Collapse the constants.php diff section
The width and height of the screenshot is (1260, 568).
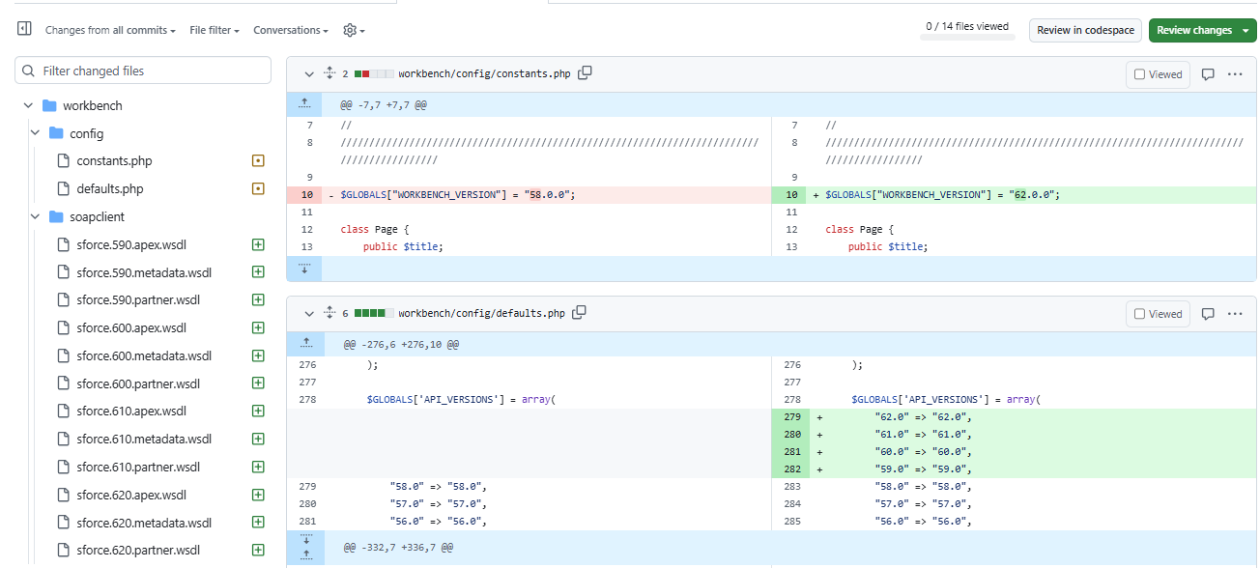309,73
